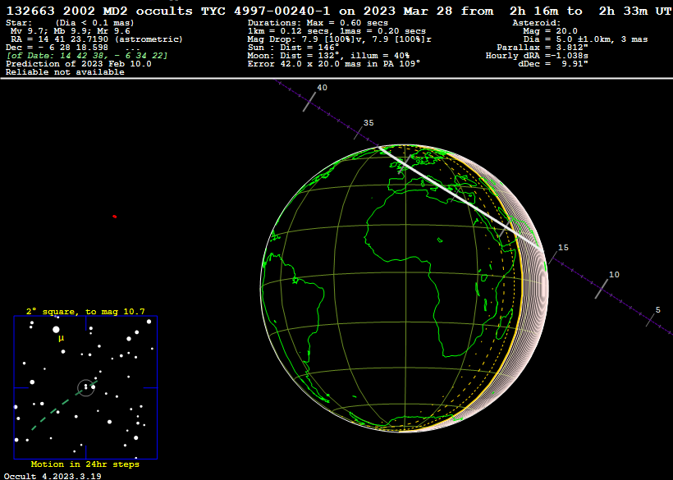Select the '10' minute marker on the path
The width and height of the screenshot is (673, 480).
pos(614,275)
